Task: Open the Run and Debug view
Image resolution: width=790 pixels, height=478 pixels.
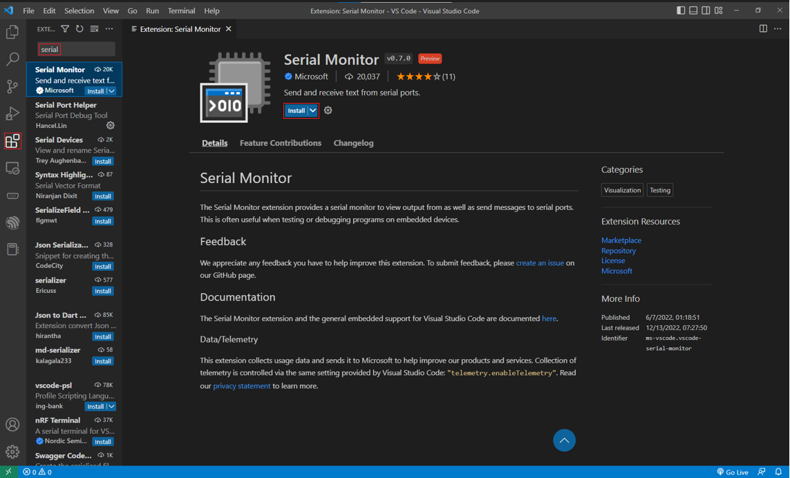Action: [x=12, y=113]
